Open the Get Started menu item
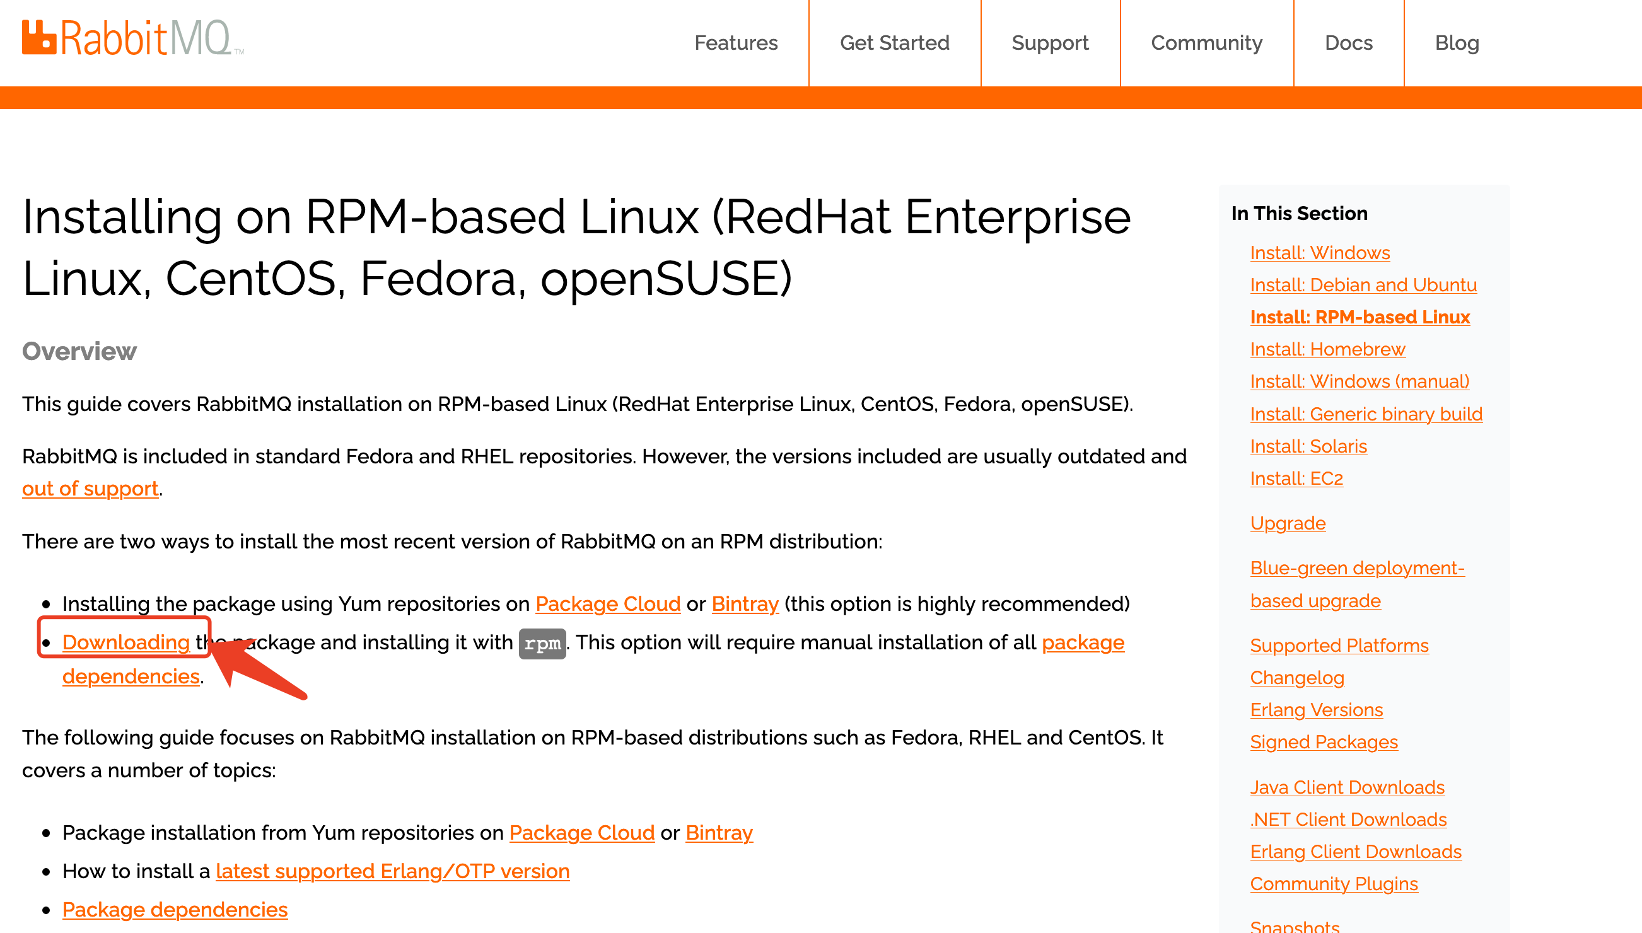Screen dimensions: 1642x933 (894, 43)
